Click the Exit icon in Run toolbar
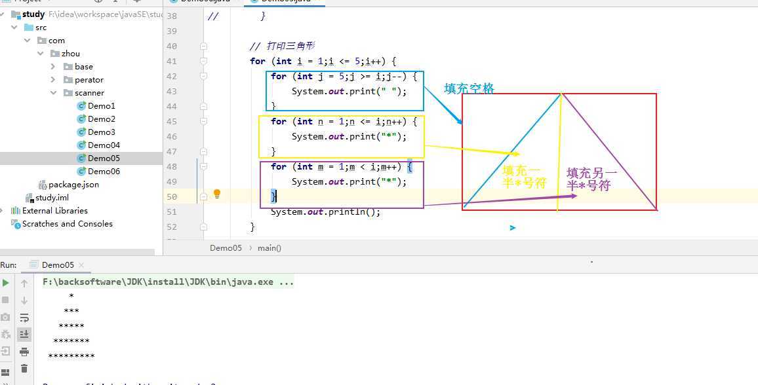The width and height of the screenshot is (758, 385). coord(5,351)
